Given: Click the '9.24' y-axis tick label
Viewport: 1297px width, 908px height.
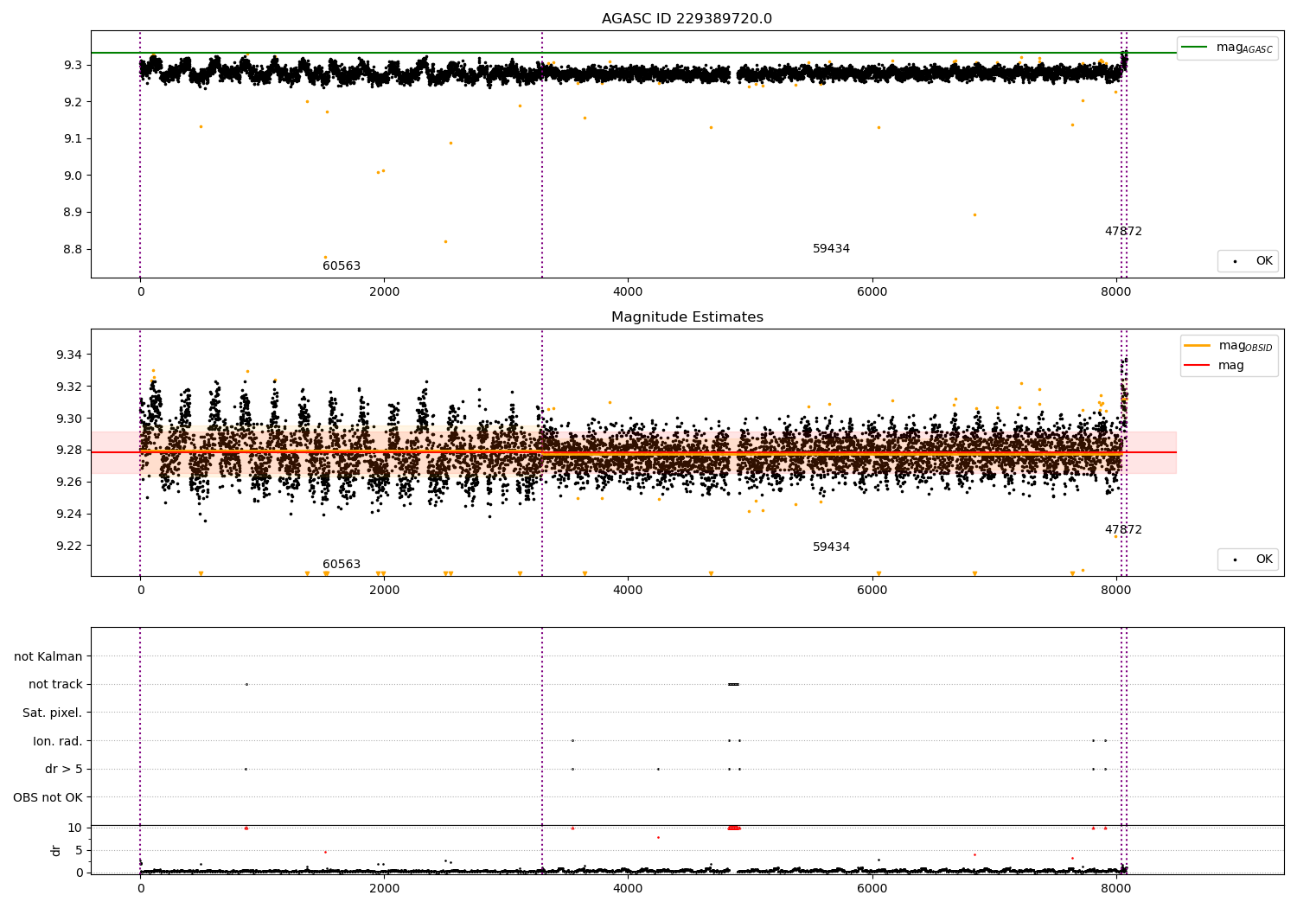Looking at the screenshot, I should pyautogui.click(x=70, y=515).
